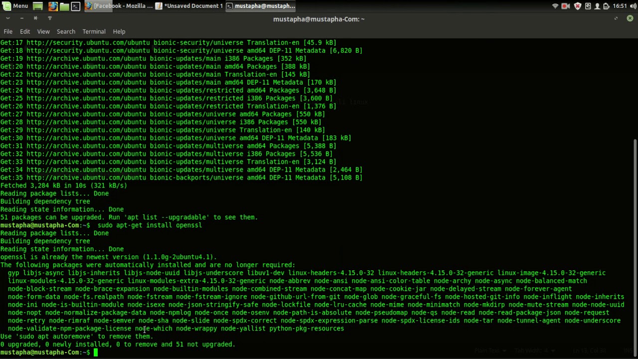
Task: Click 'openssl is already the newest version' line
Action: pyautogui.click(x=108, y=257)
